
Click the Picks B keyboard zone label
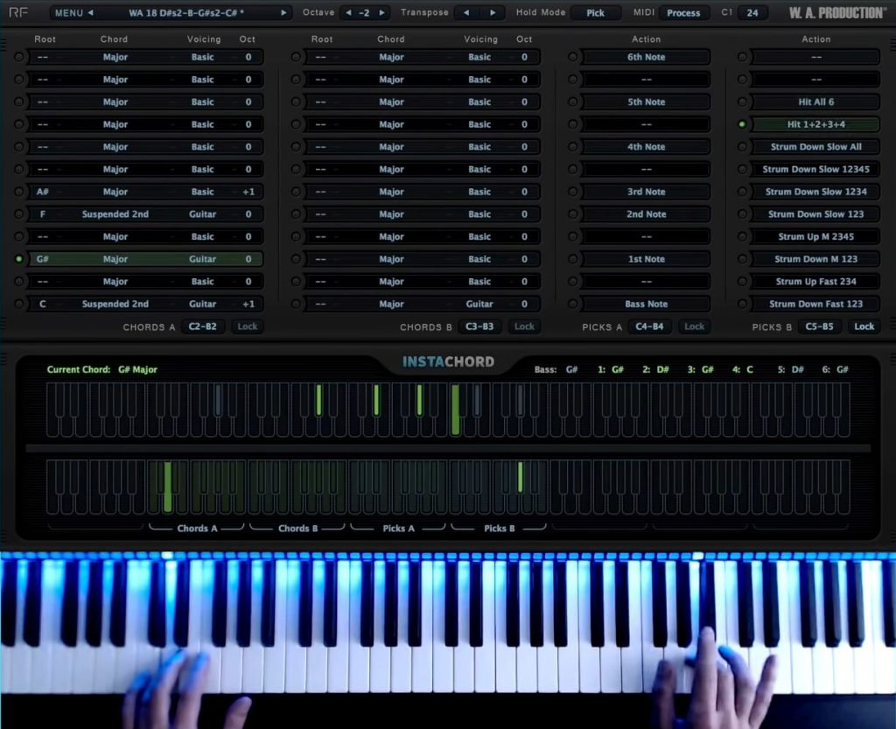pos(500,529)
